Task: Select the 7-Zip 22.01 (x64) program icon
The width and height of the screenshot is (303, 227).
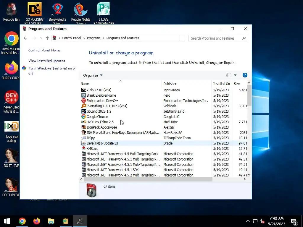Action: click(x=83, y=90)
